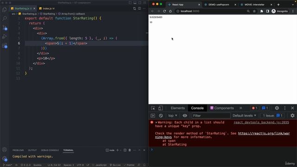Open the Run and Debug view

[4, 36]
